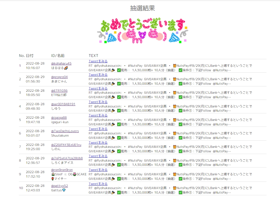Visit the @7nP5xKA7Ua28Ub8 profile link

(x=67, y=158)
